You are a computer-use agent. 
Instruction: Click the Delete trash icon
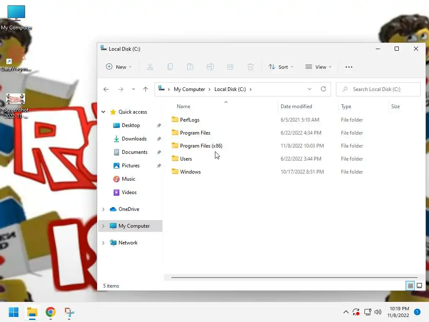251,67
